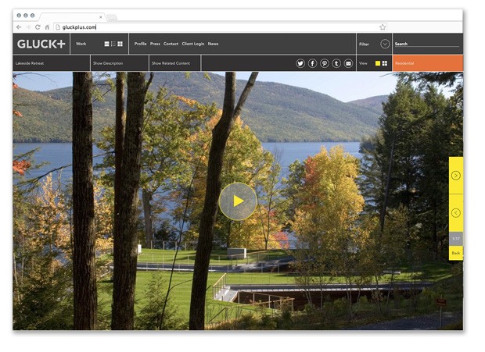Click the Lakeside Retreat project title

tap(30, 63)
